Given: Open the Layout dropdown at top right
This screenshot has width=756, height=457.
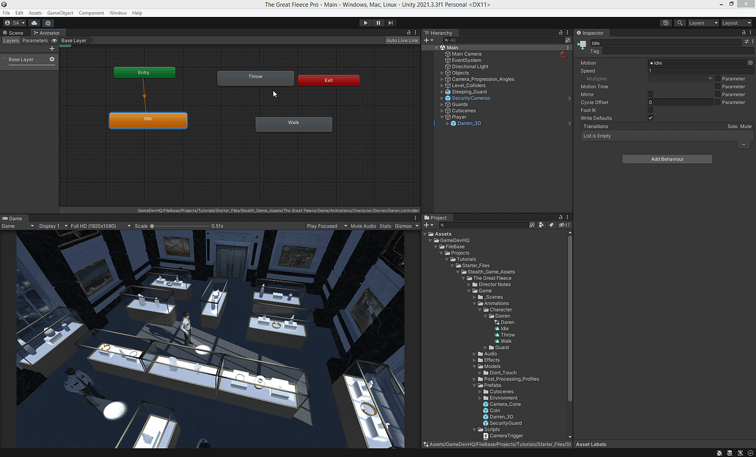Looking at the screenshot, I should point(735,22).
